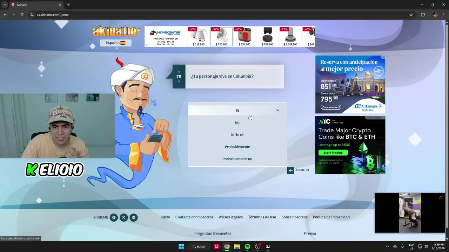The width and height of the screenshot is (449, 252).
Task: Open the browser extensions puzzle icon
Action: pyautogui.click(x=423, y=15)
